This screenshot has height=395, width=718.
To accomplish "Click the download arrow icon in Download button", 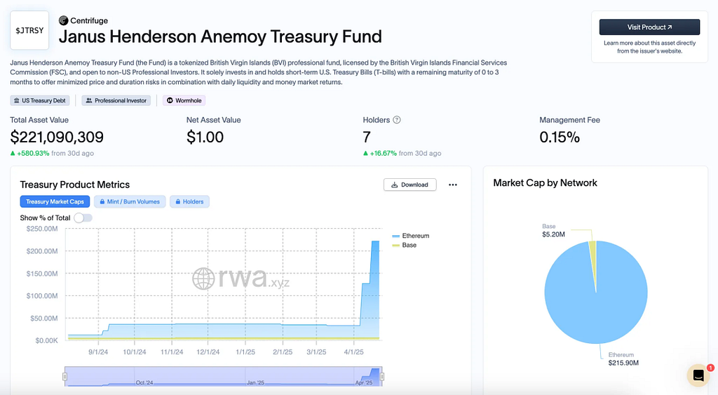I will (x=394, y=185).
